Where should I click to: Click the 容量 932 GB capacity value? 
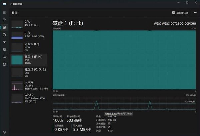click(112, 116)
